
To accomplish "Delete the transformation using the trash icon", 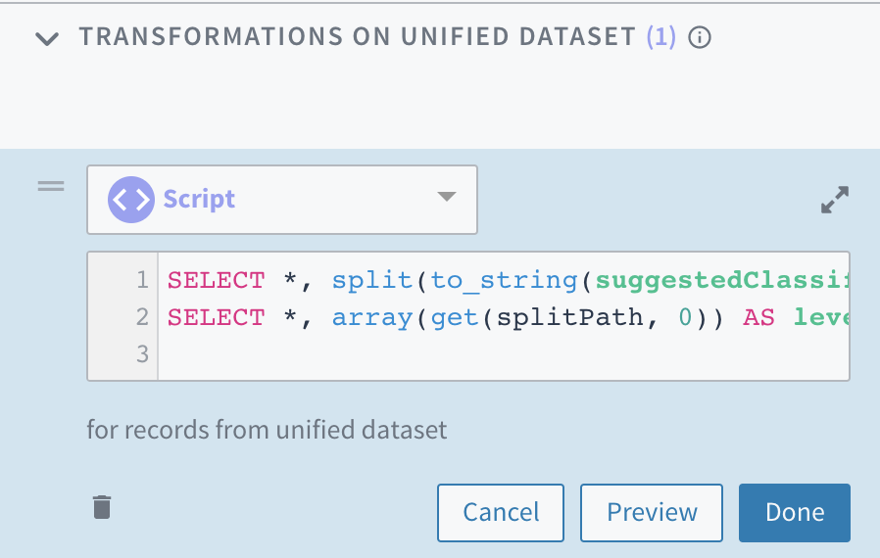I will [x=102, y=507].
